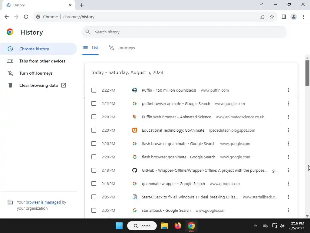Open more actions for goanimate wrapper entry
This screenshot has width=310, height=233.
pos(289,184)
